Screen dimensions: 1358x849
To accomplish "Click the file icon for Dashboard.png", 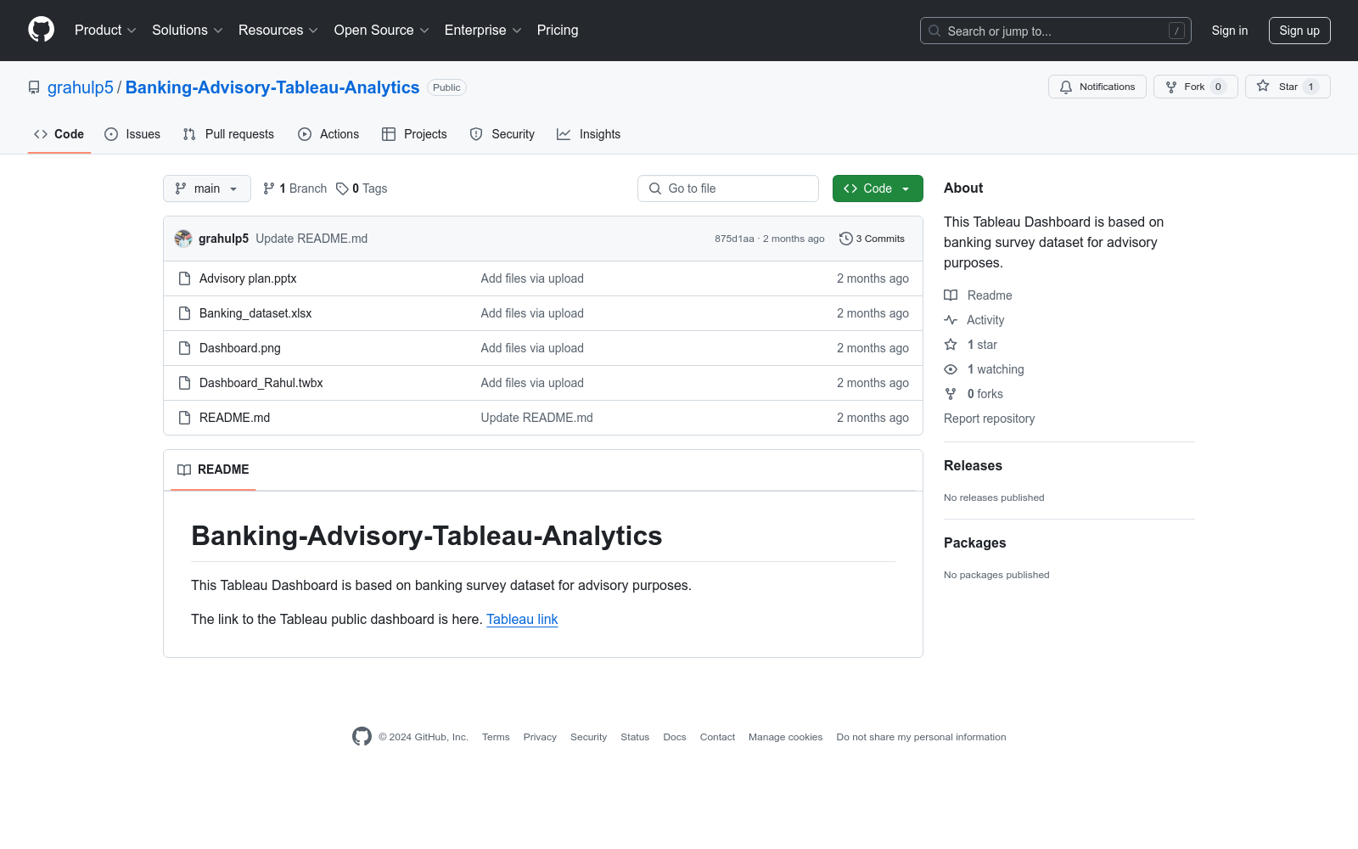I will coord(184,348).
